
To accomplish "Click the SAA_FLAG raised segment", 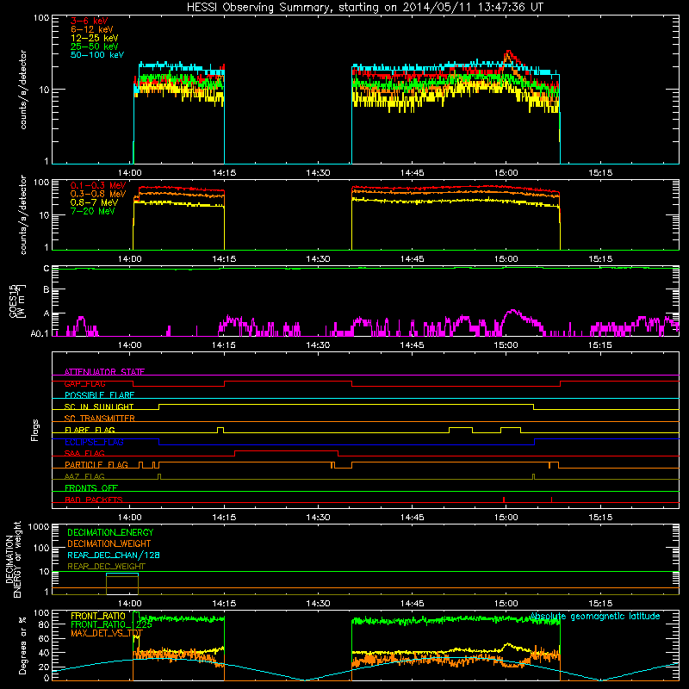I will [x=286, y=450].
